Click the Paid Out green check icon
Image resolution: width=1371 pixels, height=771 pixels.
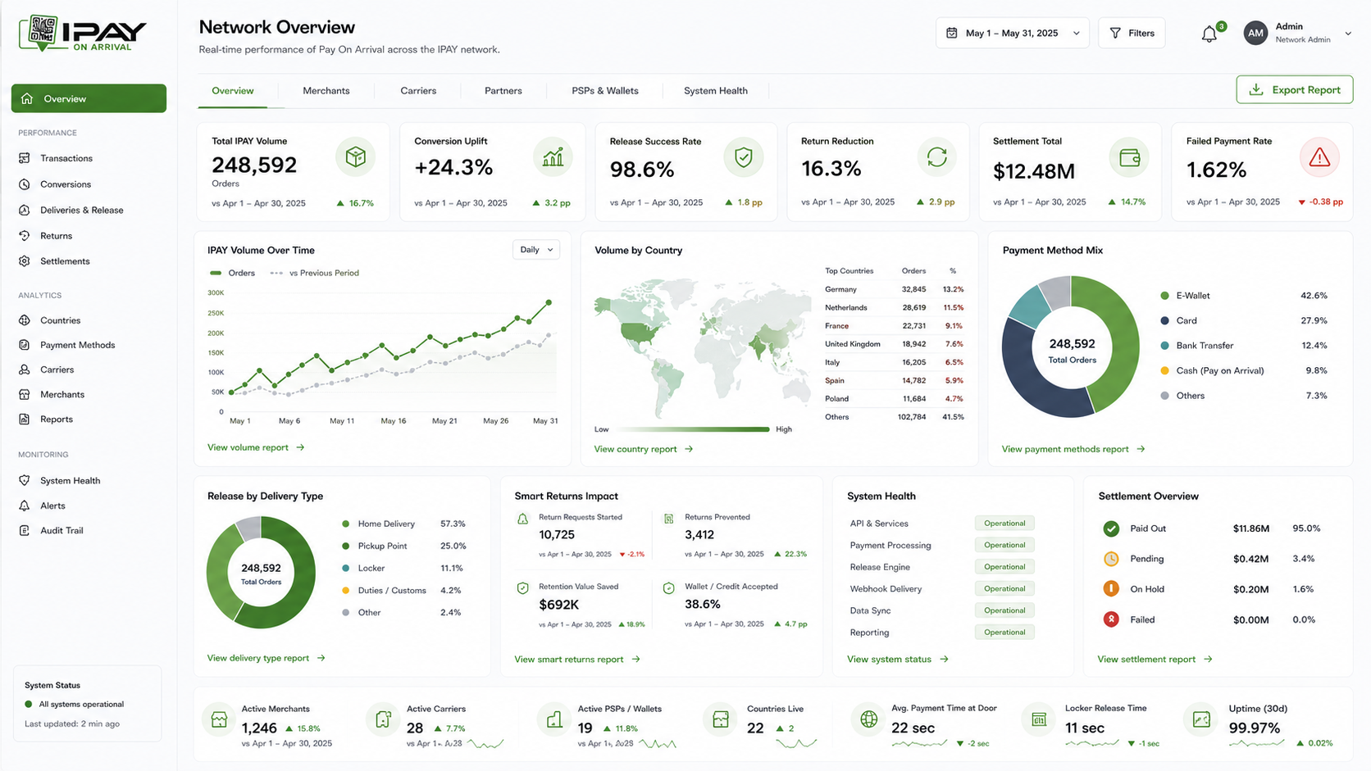pyautogui.click(x=1111, y=528)
